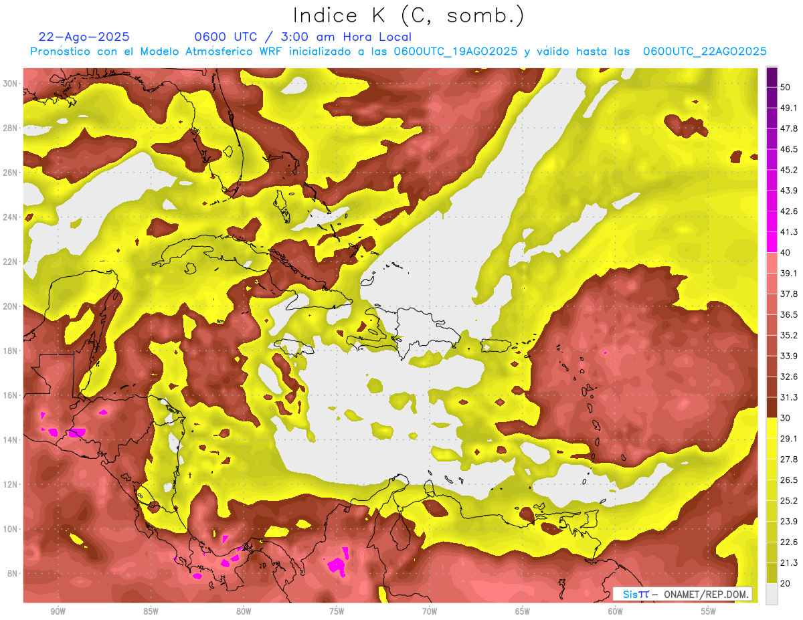This screenshot has height=620, width=803.
Task: Click the '8N' latitude label
Action: pyautogui.click(x=13, y=574)
